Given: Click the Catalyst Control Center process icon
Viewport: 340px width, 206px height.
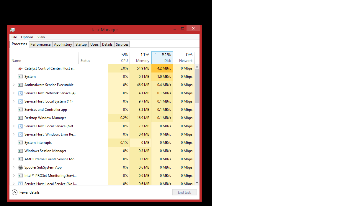Looking at the screenshot, I should 20,68.
